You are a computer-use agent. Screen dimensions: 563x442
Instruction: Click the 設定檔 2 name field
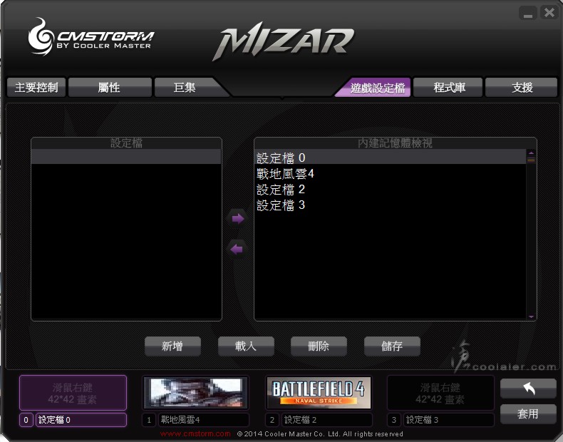pos(326,420)
